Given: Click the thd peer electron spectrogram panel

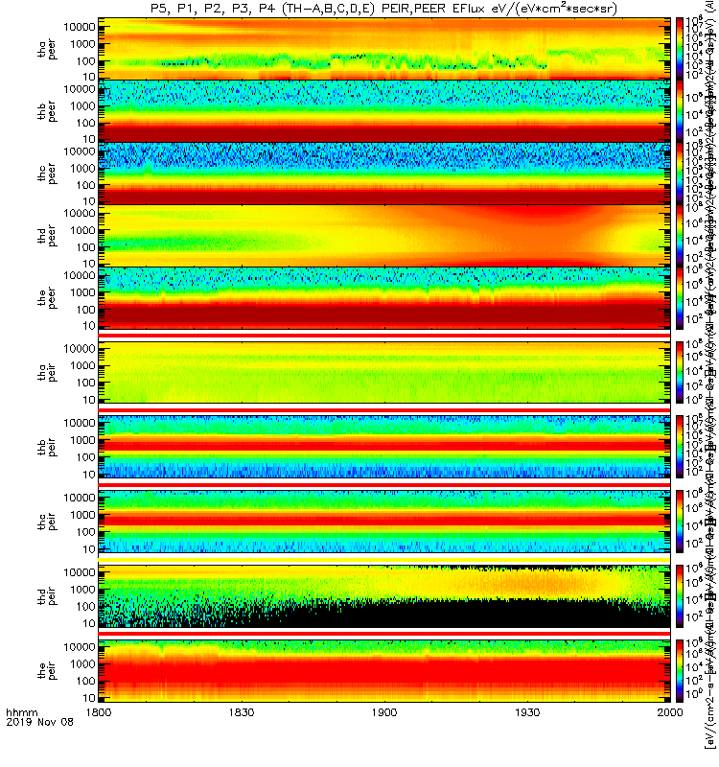Looking at the screenshot, I should click(x=384, y=235).
